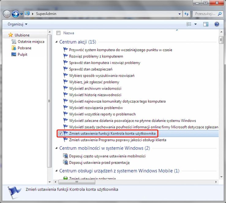Click the main list vertical scrollbar thumb
The image size is (226, 203).
(221, 40)
